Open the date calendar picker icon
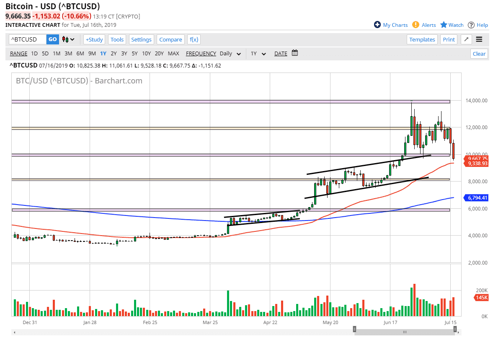Screen dimensions: 493x340 (295, 53)
